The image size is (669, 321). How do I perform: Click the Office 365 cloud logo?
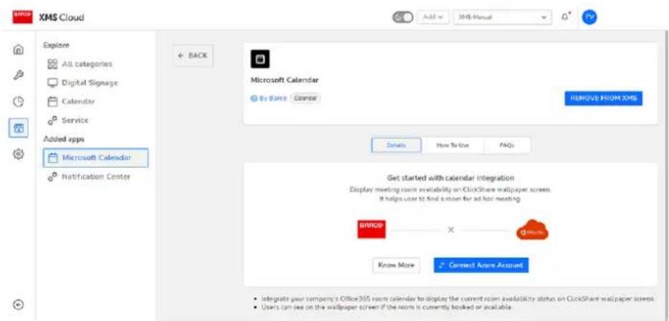(x=532, y=230)
